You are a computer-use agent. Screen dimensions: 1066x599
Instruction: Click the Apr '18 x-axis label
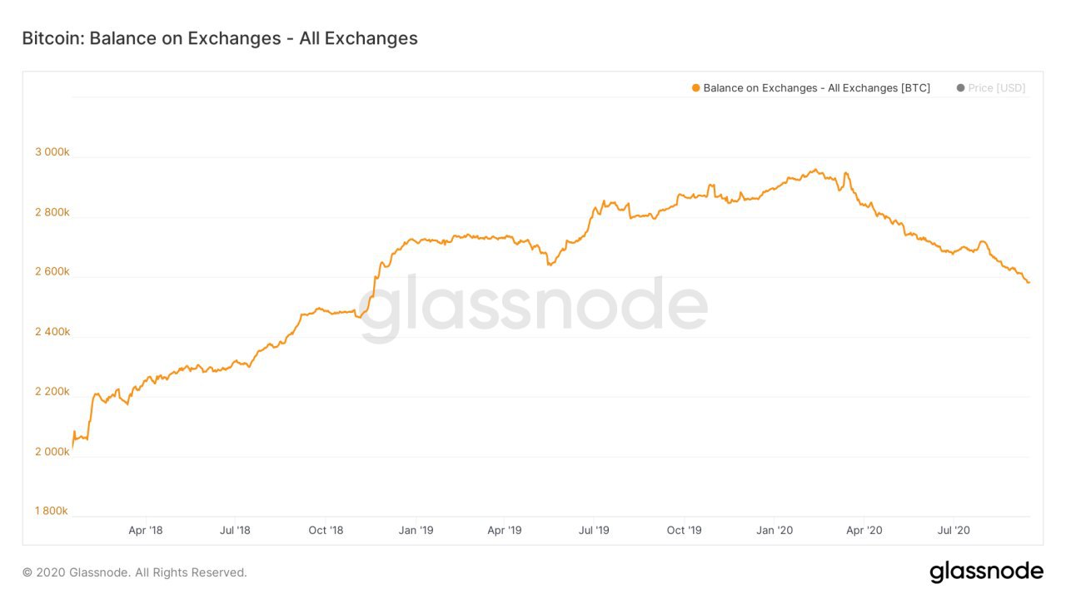tap(146, 530)
